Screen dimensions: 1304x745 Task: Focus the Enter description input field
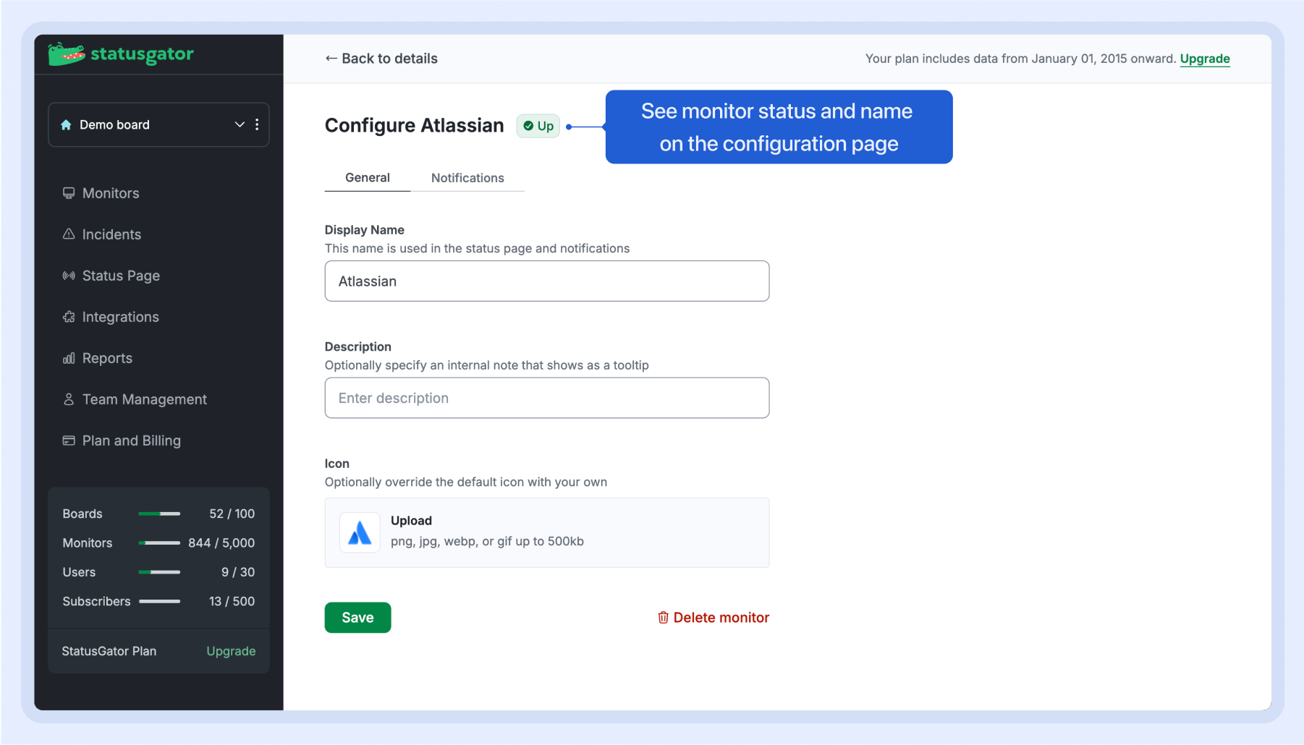(546, 398)
